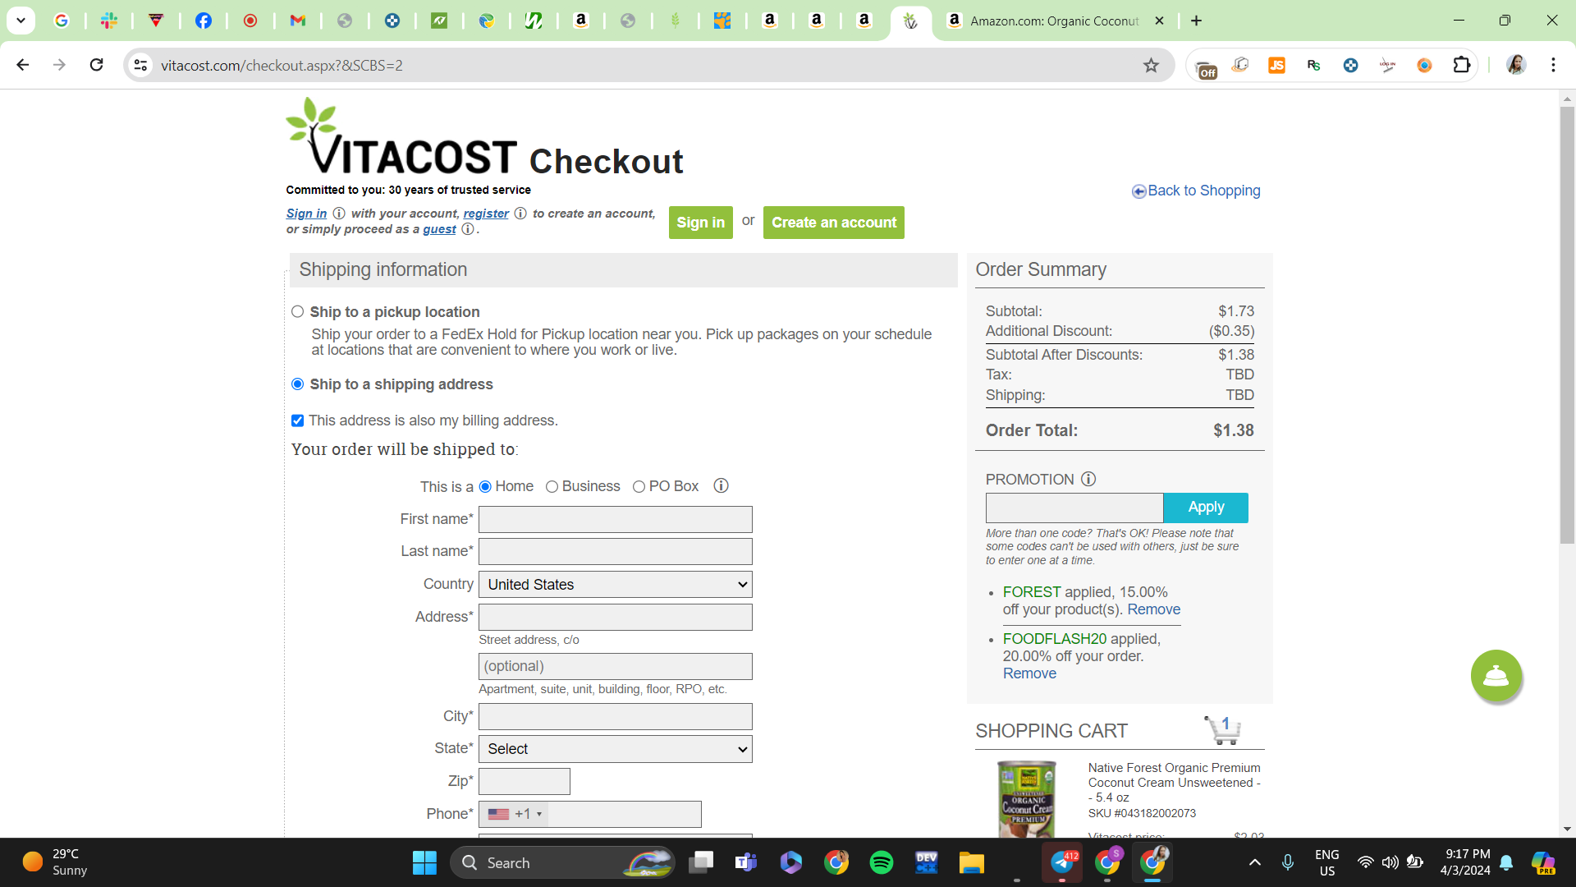The image size is (1576, 887).
Task: Show address type info icon after PO Box
Action: click(722, 486)
